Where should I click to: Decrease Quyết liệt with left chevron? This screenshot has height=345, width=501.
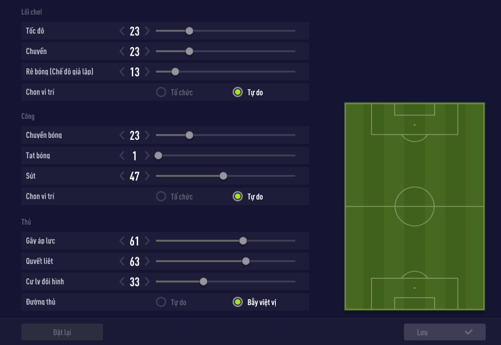(x=122, y=262)
